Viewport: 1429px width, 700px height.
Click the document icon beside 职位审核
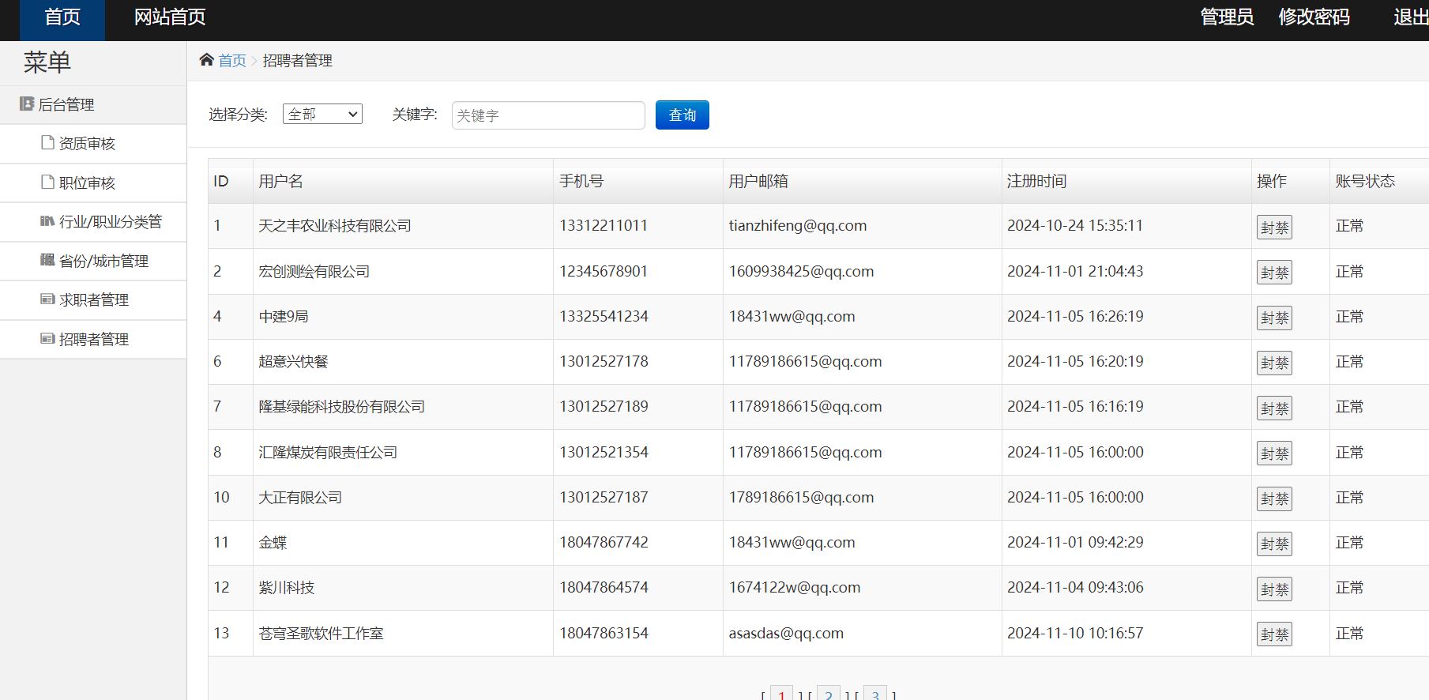click(47, 182)
